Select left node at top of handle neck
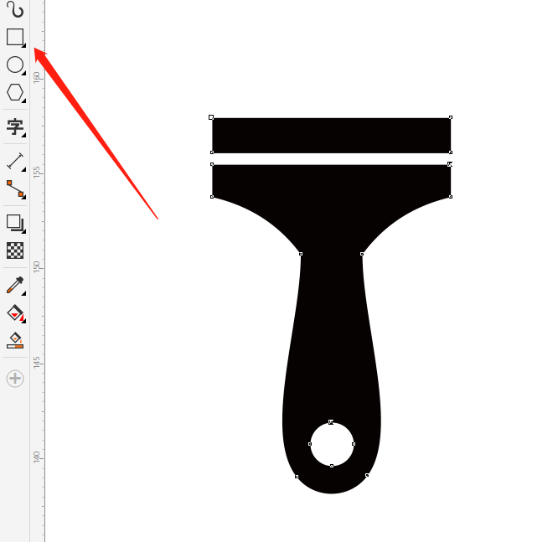 301,254
